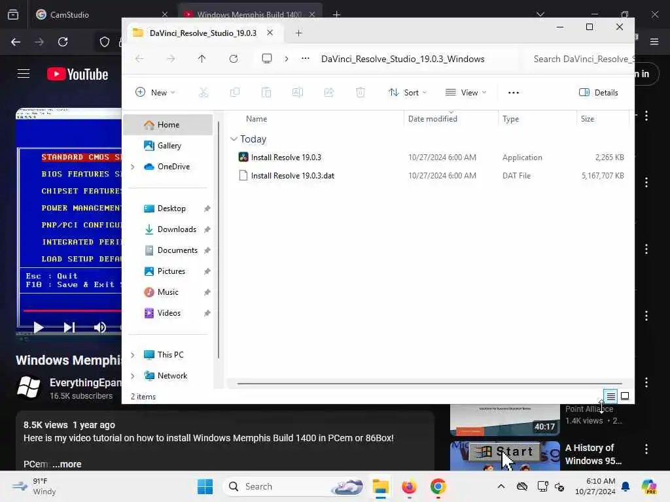Go forward in File Explorer
670x502 pixels.
171,58
